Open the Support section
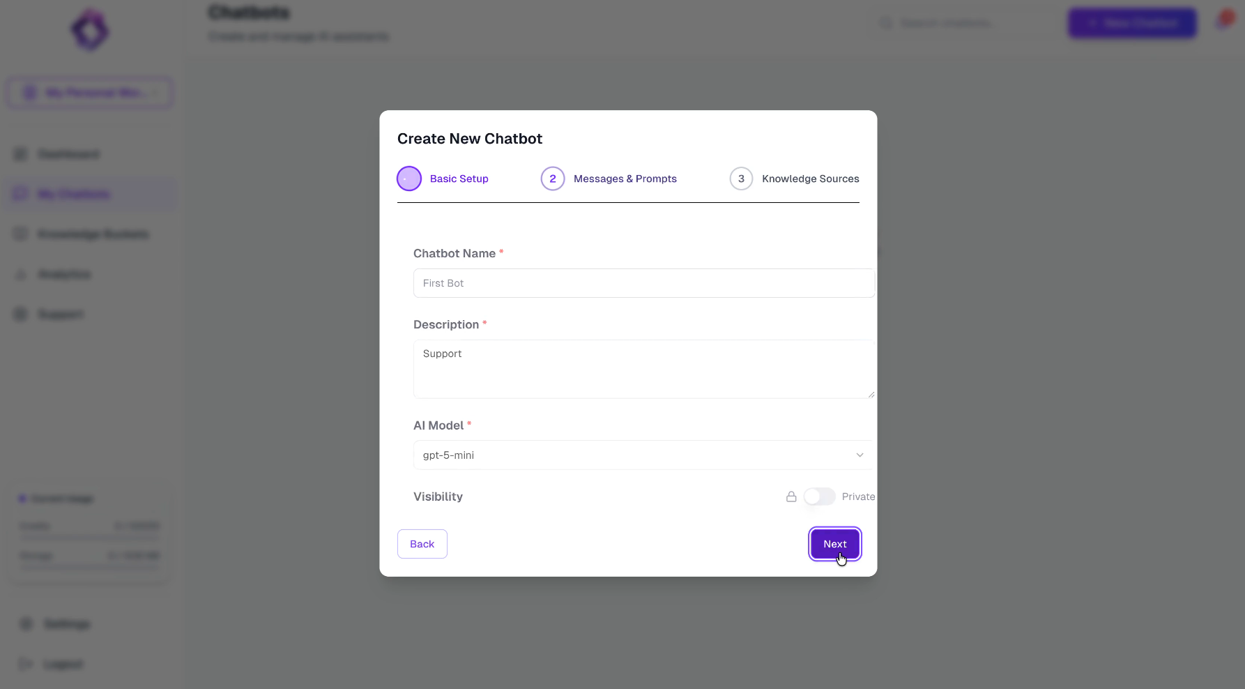 point(61,314)
